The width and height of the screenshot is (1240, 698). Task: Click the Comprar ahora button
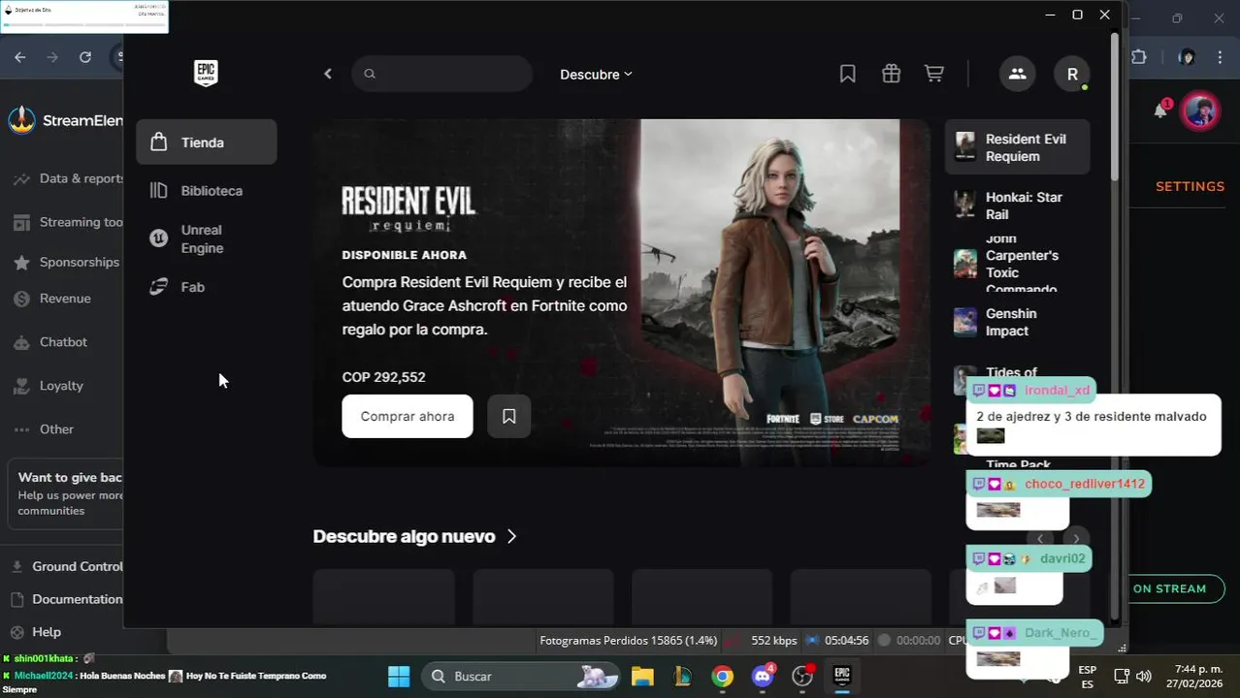pos(408,416)
